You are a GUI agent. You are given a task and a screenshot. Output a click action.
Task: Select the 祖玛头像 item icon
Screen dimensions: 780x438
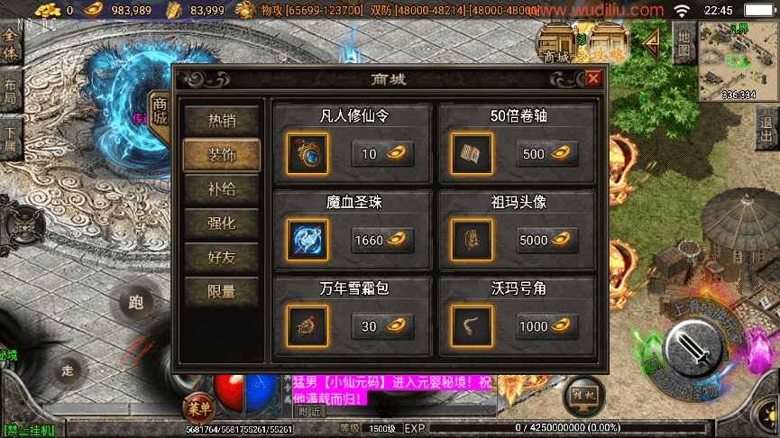point(472,240)
